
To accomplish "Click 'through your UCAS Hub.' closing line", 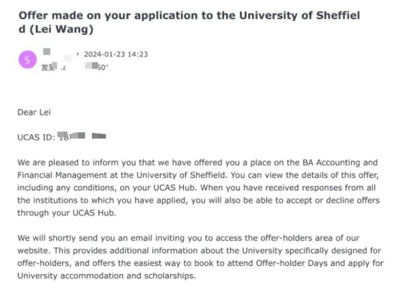I will [67, 213].
